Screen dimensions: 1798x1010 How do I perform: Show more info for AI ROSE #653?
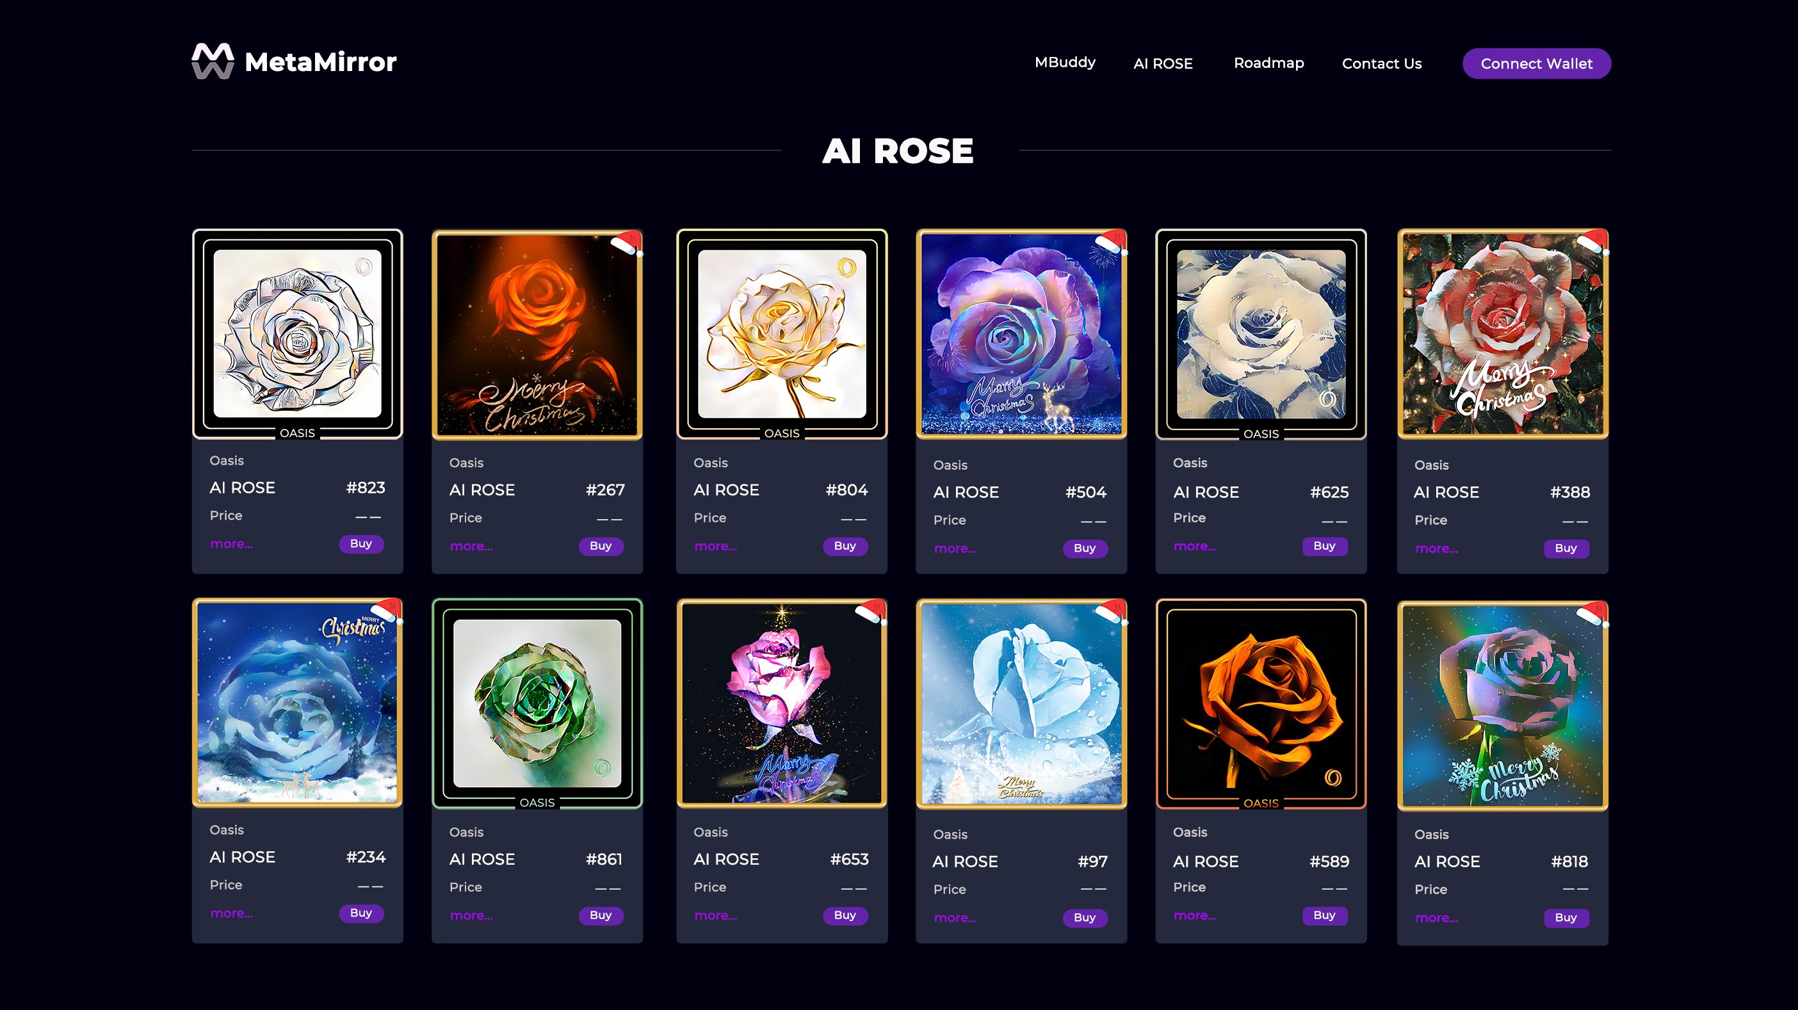coord(715,915)
